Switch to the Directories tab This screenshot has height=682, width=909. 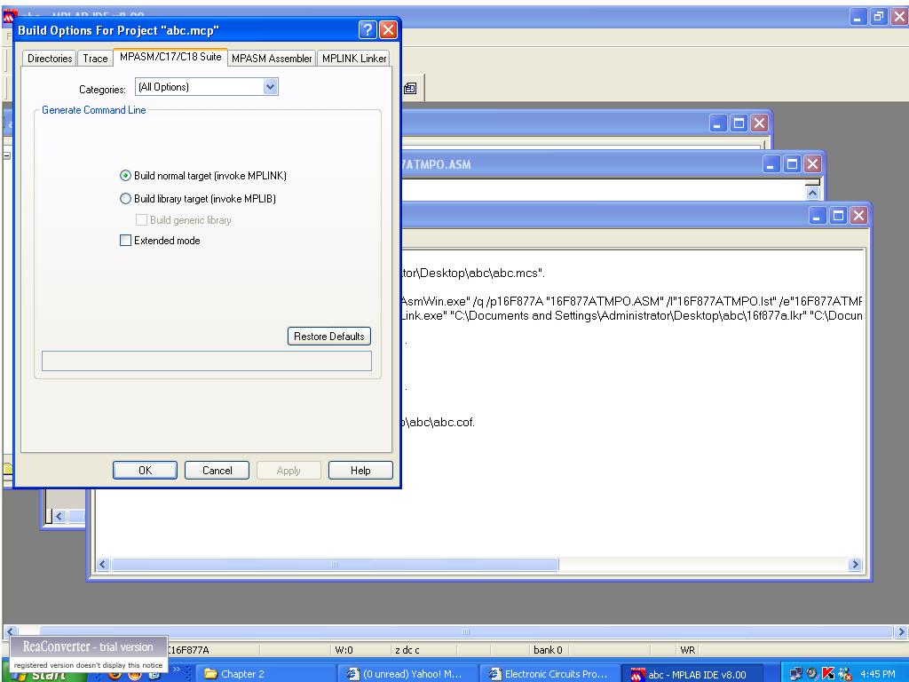point(50,58)
